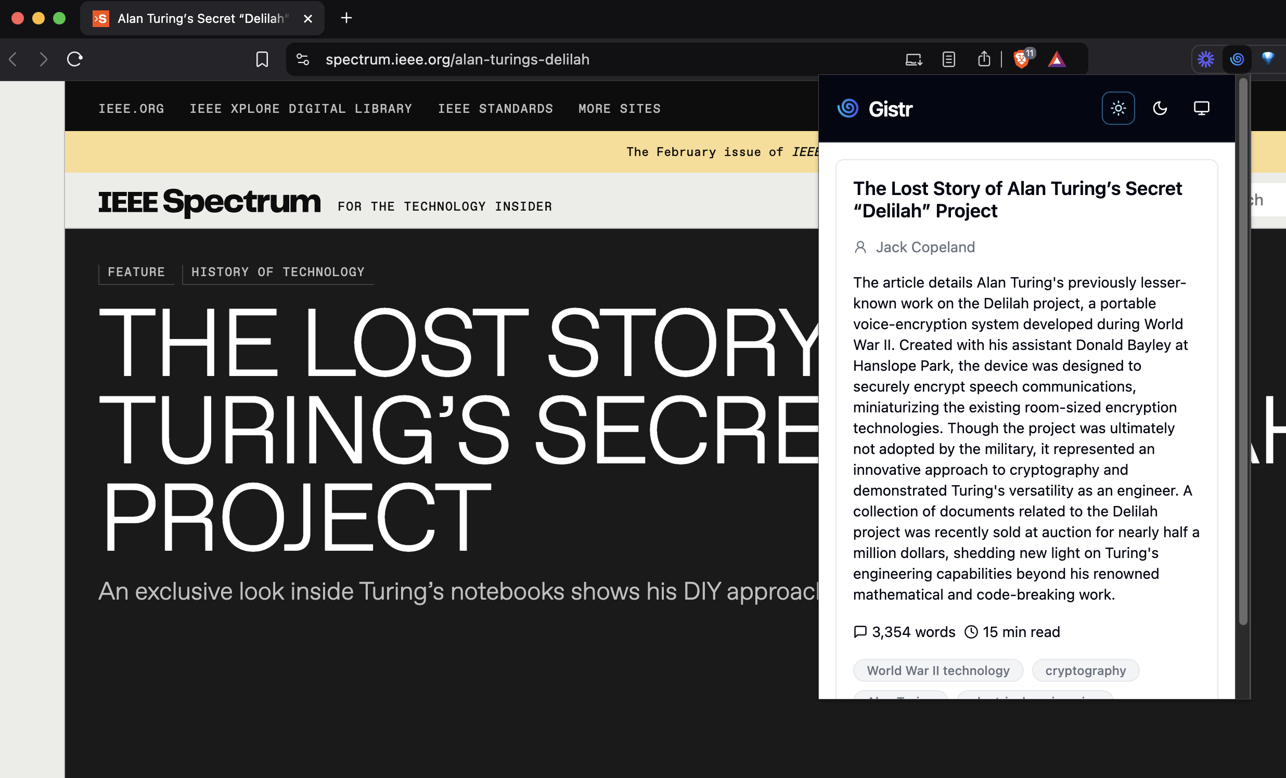Open Brave Shields lion icon
Screen dimensions: 1286x778
coord(1021,59)
